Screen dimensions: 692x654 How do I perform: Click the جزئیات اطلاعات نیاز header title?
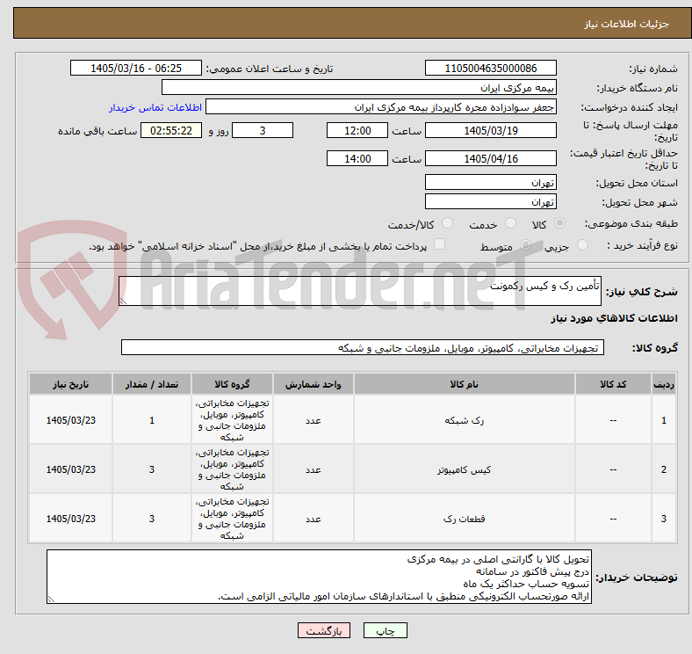627,24
